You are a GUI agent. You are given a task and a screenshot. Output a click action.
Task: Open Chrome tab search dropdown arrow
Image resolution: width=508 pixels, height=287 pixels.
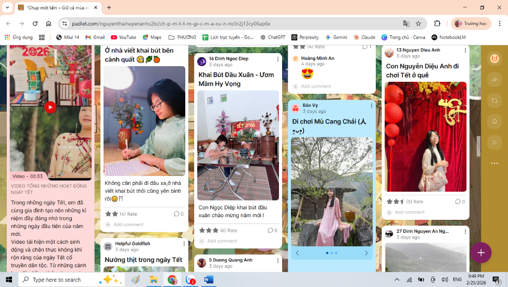tap(7, 8)
